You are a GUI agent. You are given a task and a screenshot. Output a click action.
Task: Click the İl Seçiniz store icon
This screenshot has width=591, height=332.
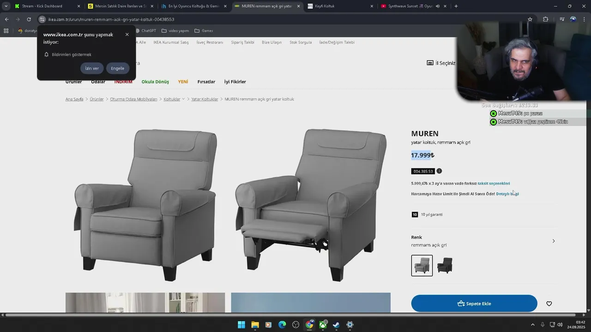click(430, 63)
